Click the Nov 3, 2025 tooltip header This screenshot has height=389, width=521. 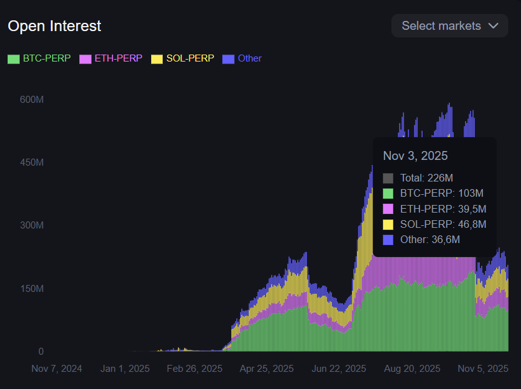(x=416, y=155)
